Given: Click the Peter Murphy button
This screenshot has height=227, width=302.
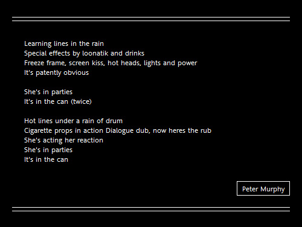Looking at the screenshot, I should point(263,188).
